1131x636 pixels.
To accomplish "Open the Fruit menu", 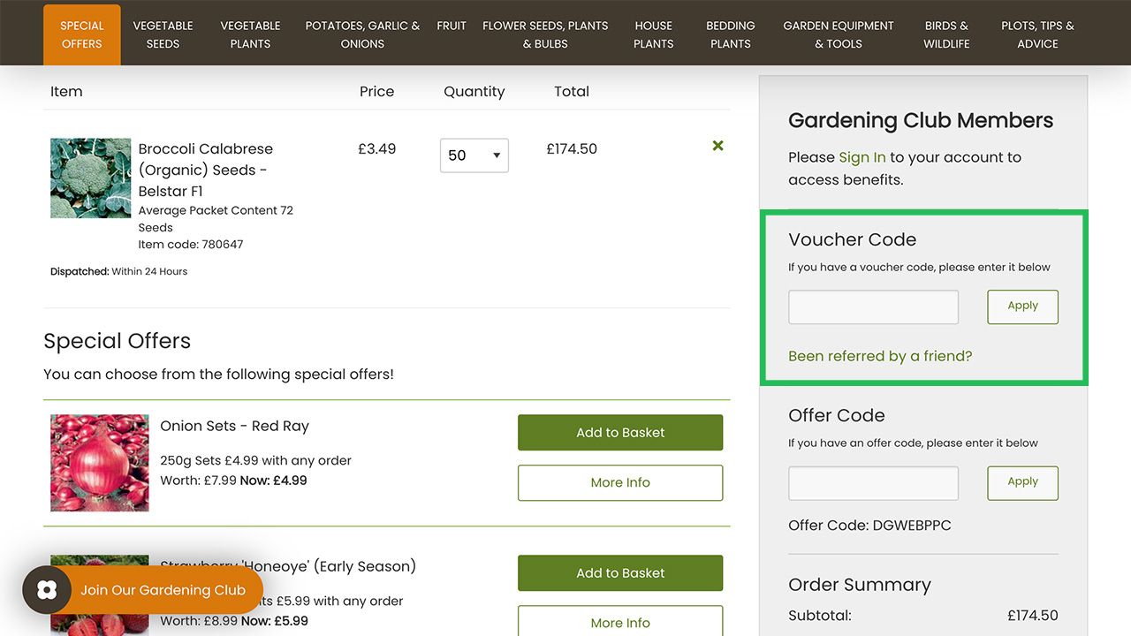I will pos(452,26).
